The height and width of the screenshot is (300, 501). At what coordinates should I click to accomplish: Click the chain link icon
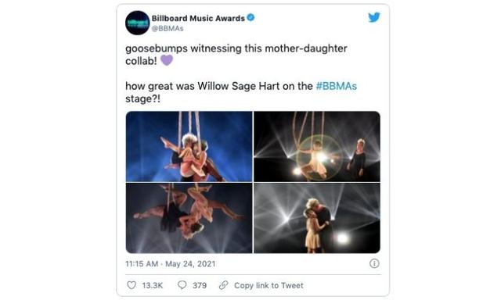pyautogui.click(x=223, y=285)
